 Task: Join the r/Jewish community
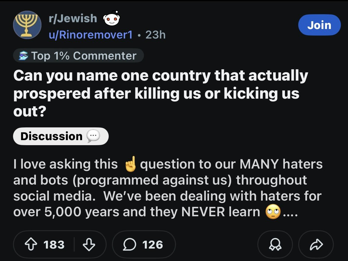pyautogui.click(x=319, y=25)
